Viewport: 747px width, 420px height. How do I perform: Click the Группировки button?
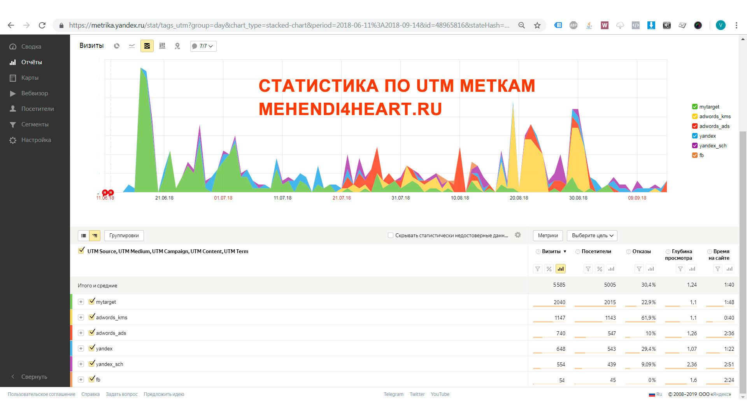point(124,235)
